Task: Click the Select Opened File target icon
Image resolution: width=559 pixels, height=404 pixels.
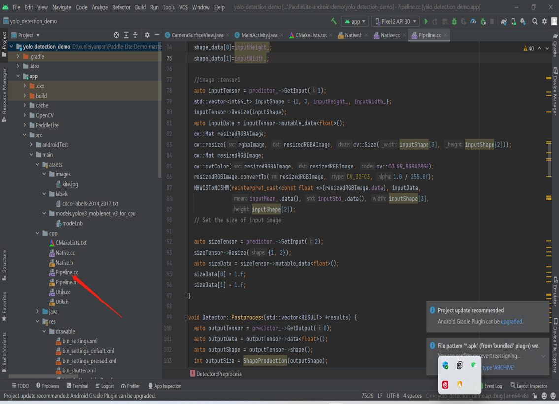Action: 116,35
